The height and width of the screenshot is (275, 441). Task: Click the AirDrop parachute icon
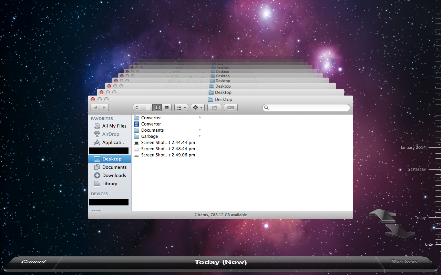point(97,134)
